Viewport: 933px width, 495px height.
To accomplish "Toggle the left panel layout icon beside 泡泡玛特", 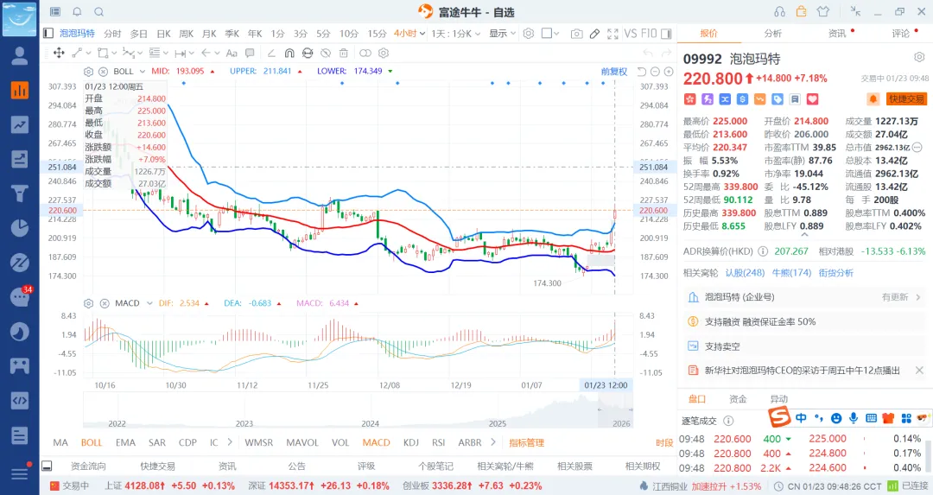I will coord(48,34).
